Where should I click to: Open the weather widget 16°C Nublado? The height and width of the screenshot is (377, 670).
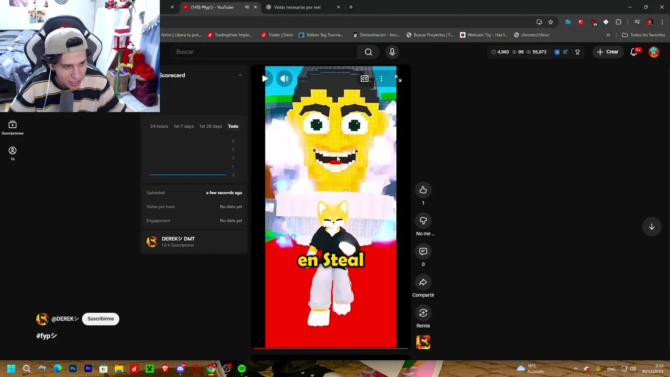tap(531, 369)
